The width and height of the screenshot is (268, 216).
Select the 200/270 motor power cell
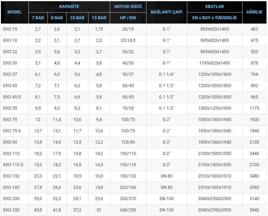pyautogui.click(x=128, y=199)
